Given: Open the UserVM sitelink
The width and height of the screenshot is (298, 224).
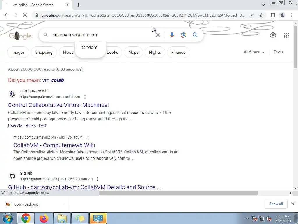Looking at the screenshot, I should coord(15,125).
